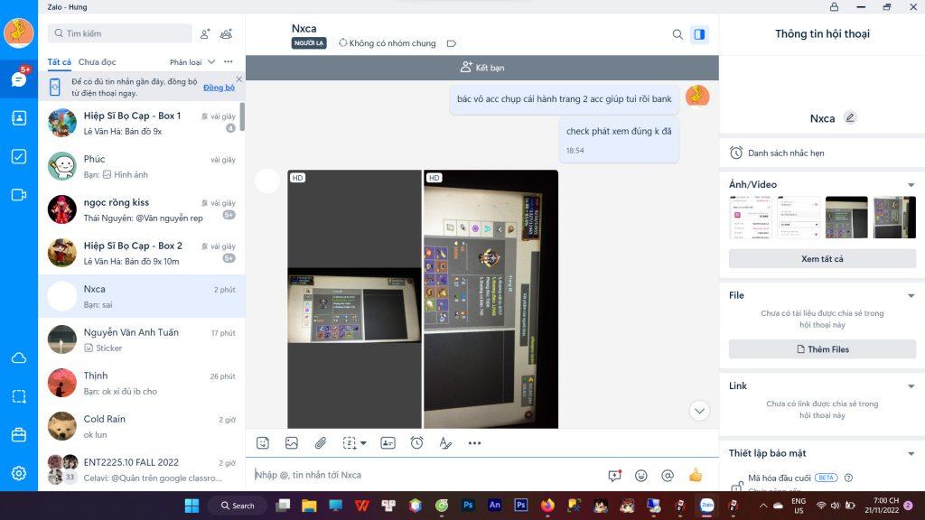
Task: Search messages in Nxca conversation
Action: tap(677, 34)
